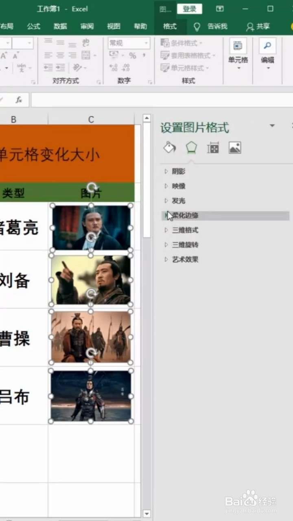Image resolution: width=293 pixels, height=521 pixels.
Task: Expand the 三维格式 section
Action: point(185,230)
